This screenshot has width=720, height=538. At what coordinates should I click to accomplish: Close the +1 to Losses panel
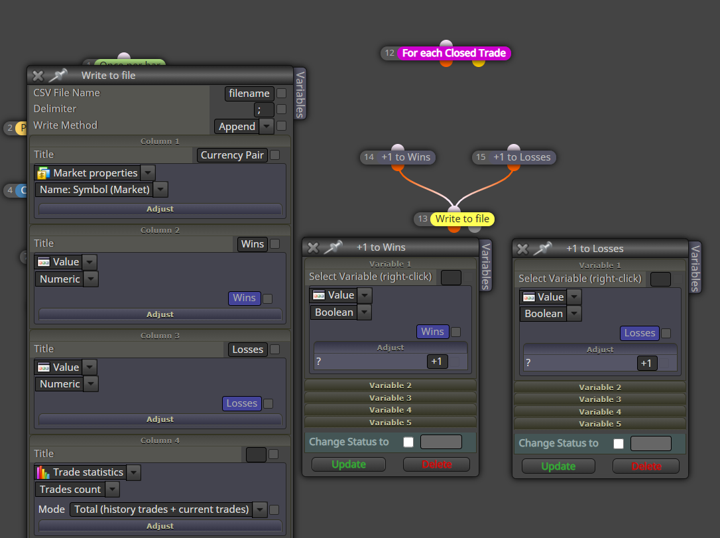pyautogui.click(x=522, y=249)
